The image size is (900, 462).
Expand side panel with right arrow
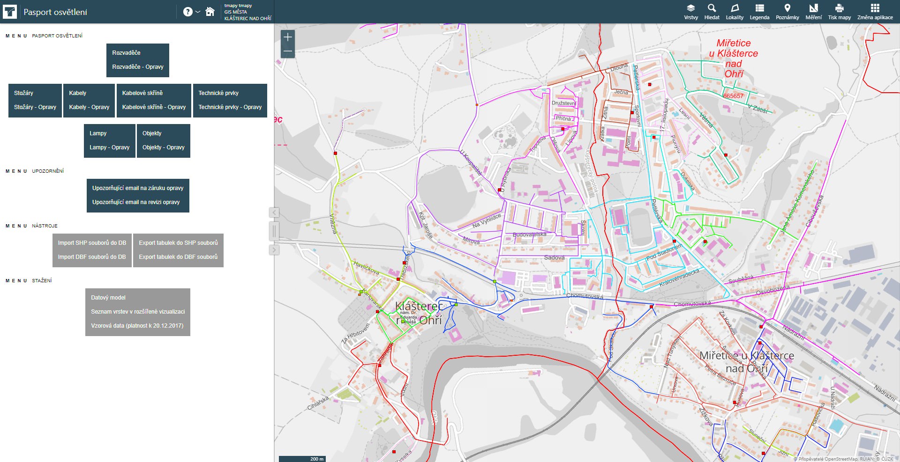point(274,250)
